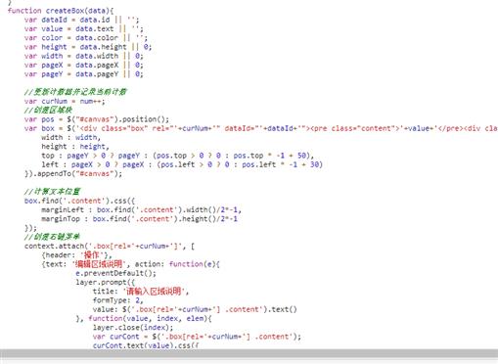This screenshot has height=364, width=498.
Task: Click the 'marginTop' property line
Action: (x=139, y=219)
